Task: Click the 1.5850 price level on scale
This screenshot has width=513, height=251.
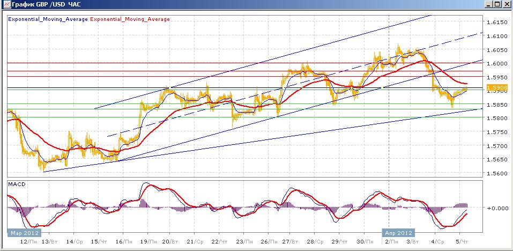Action: pyautogui.click(x=497, y=105)
